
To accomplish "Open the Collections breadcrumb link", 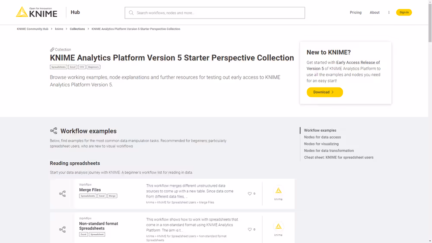I will [x=77, y=29].
